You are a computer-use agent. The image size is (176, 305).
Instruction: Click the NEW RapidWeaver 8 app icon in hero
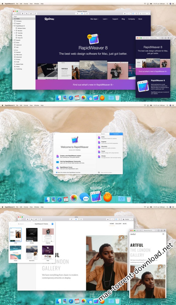[x=93, y=39]
